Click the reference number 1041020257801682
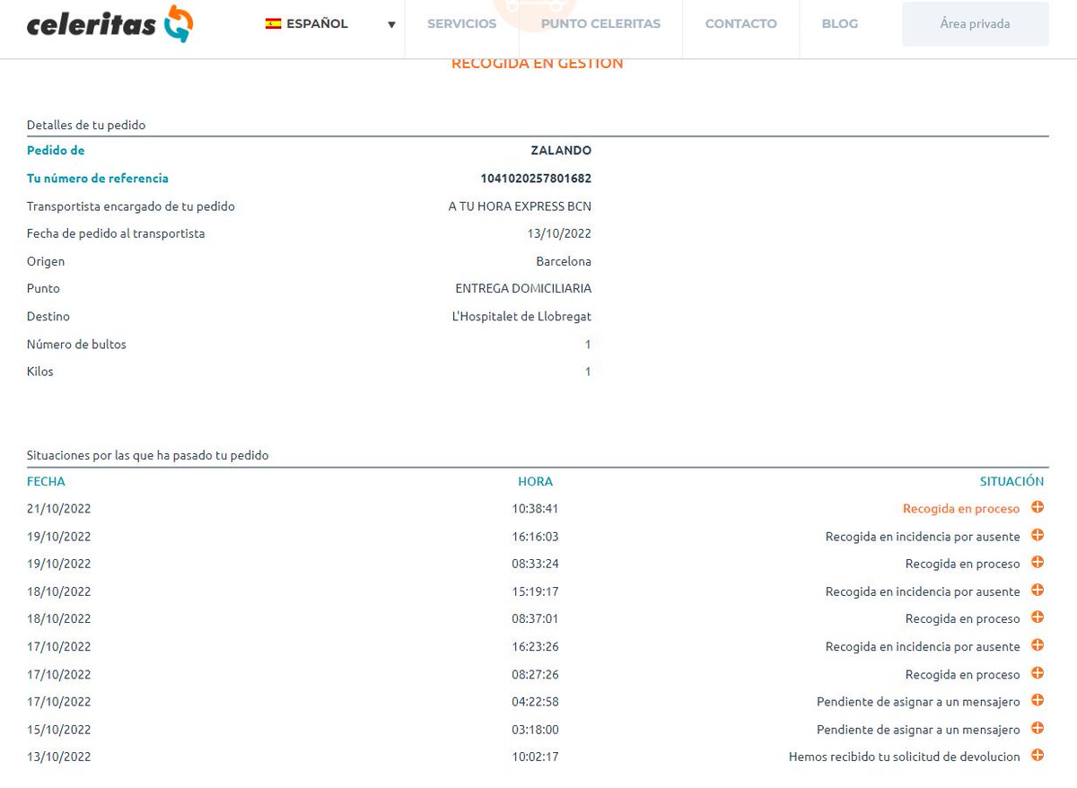 click(536, 179)
